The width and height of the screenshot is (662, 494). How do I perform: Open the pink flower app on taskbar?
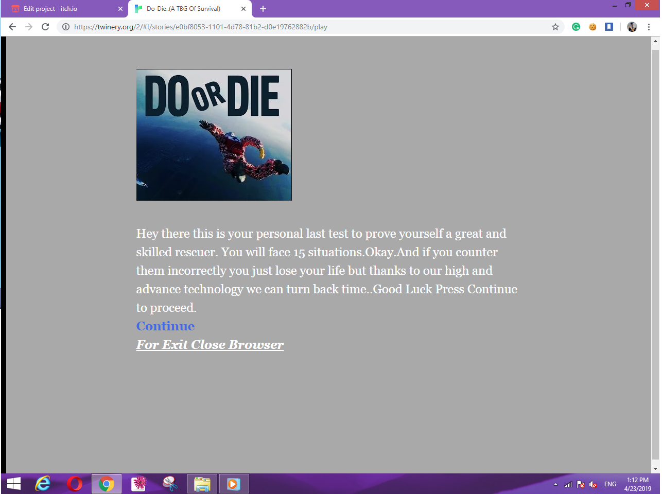138,484
